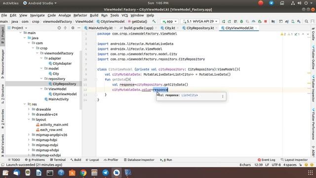Collapse the main folder in project tree
Screen dimensions: 316x178
21,33
